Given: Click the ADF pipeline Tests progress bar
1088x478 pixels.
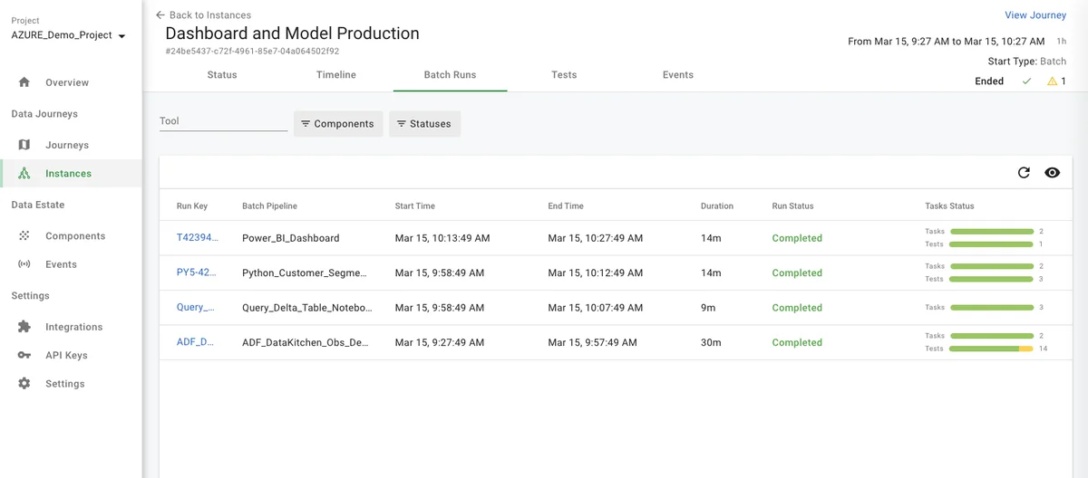Looking at the screenshot, I should click(x=991, y=349).
